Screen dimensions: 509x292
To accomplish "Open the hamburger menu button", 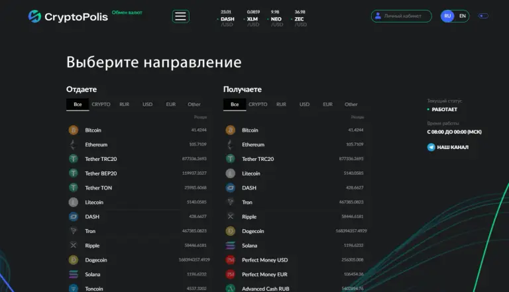I will click(x=180, y=16).
